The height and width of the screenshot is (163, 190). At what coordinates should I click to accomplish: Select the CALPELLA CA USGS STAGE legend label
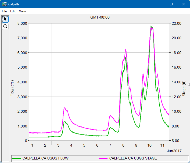(133, 158)
